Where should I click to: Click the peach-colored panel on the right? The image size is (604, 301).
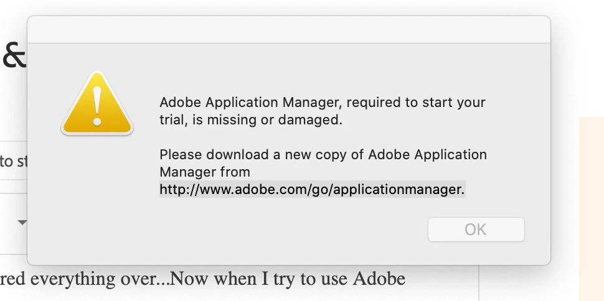pyautogui.click(x=591, y=205)
